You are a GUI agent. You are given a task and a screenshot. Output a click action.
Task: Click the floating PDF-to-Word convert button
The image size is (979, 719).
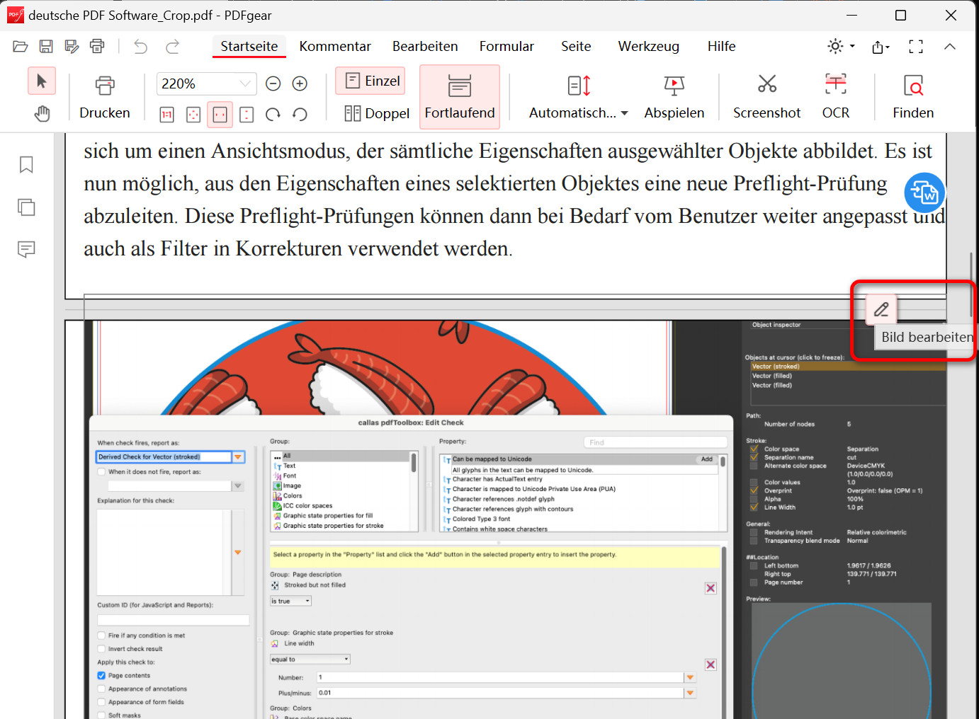[x=924, y=192]
